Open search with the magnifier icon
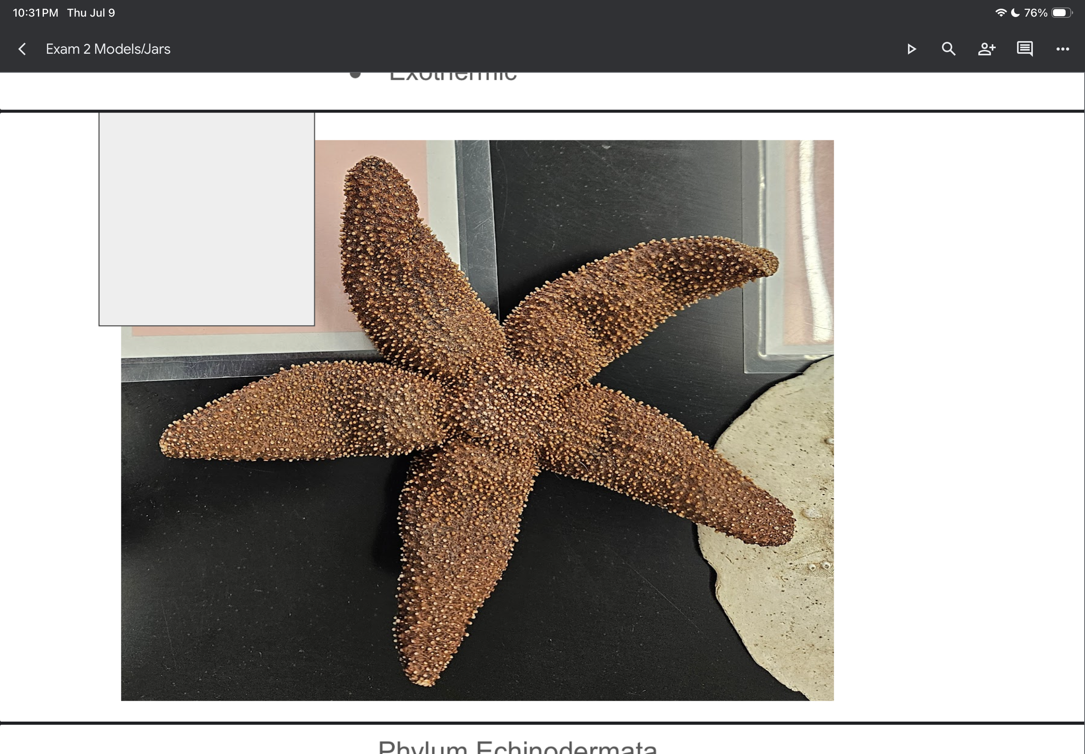Screen dimensions: 1085x754 pos(949,49)
